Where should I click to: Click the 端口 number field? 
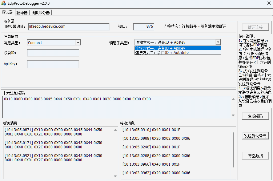tap(143, 26)
